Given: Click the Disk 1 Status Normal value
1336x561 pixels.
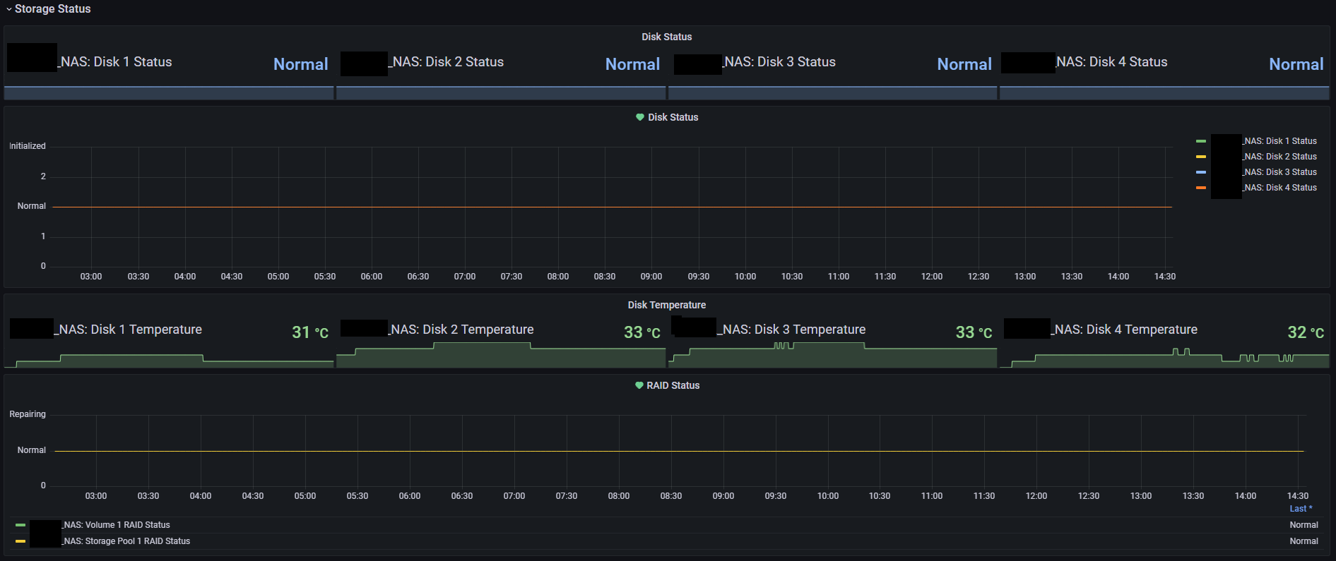Looking at the screenshot, I should [300, 64].
